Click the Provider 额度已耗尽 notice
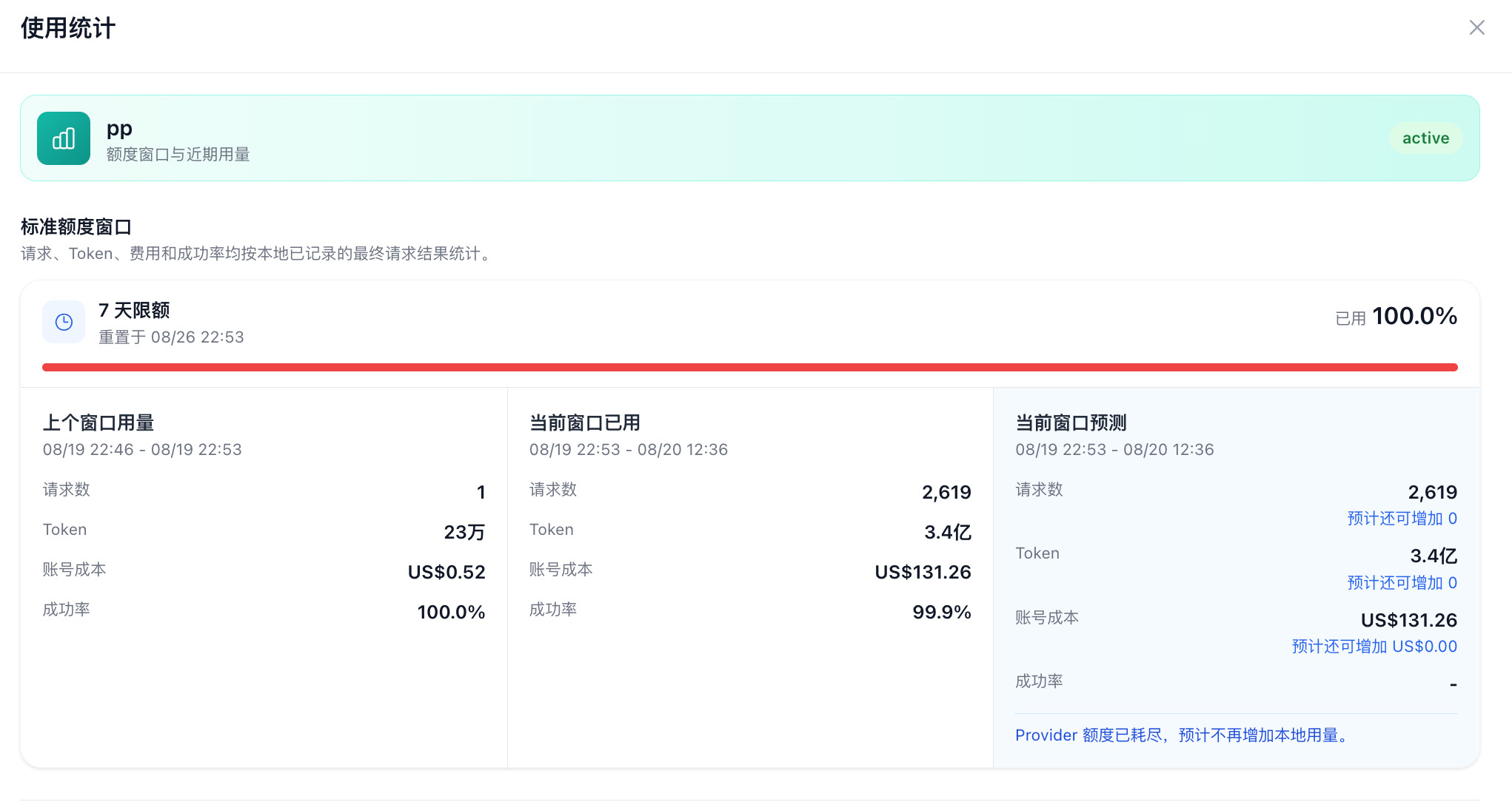This screenshot has height=802, width=1512. (1184, 735)
